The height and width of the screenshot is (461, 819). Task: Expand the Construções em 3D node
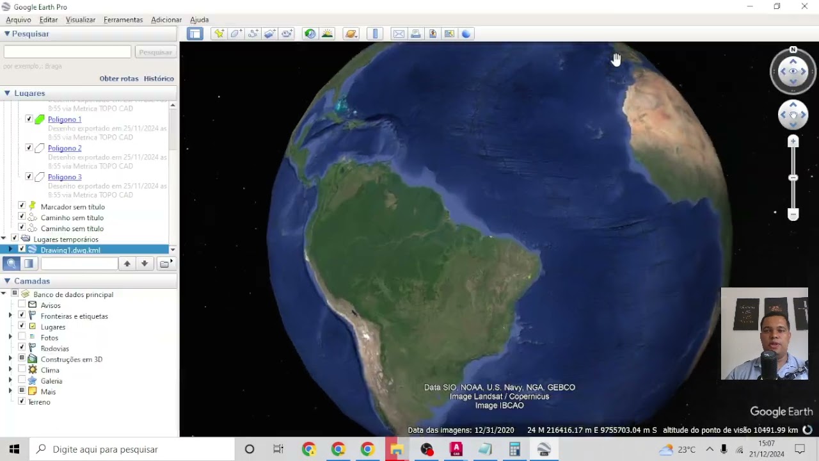click(10, 359)
